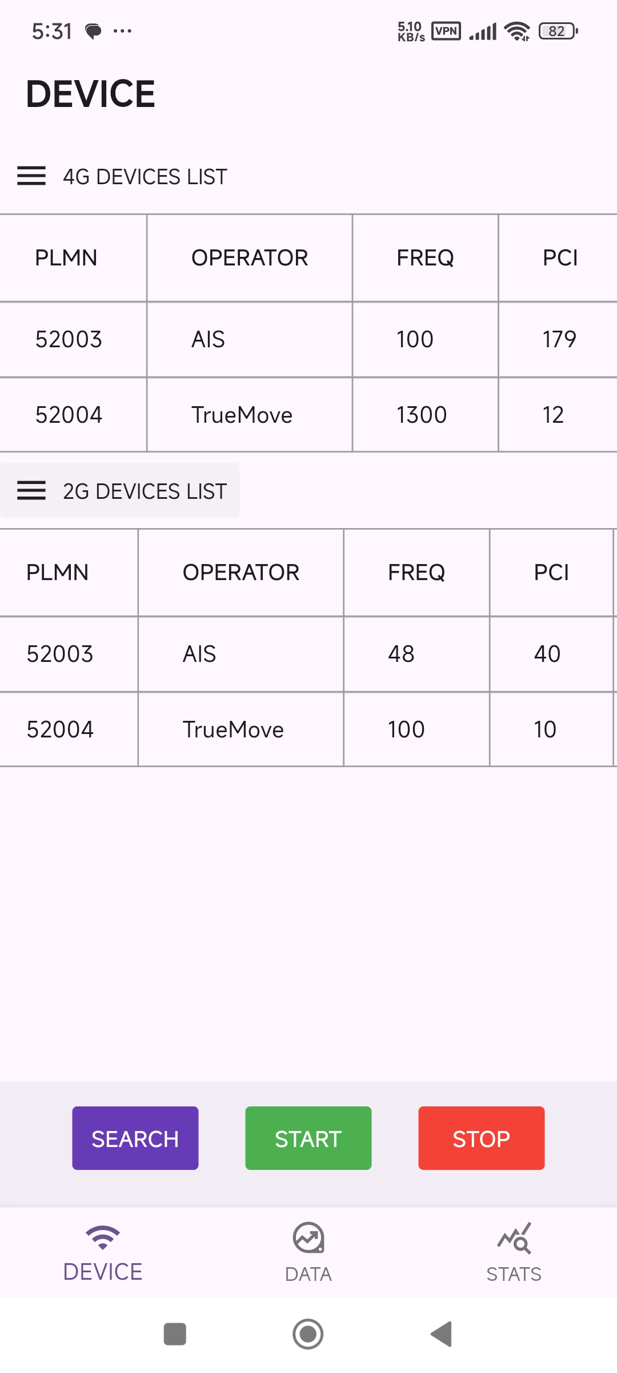Tap the 2G devices list hamburger icon
This screenshot has width=617, height=1373.
31,491
